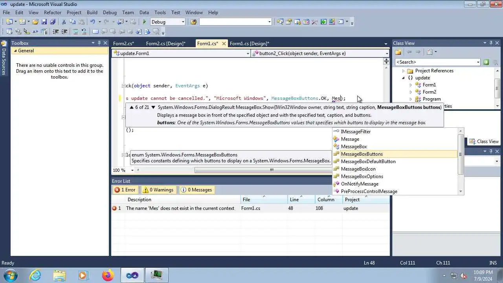This screenshot has width=503, height=283.
Task: Toggle a bookmark on the current line
Action: [95, 32]
